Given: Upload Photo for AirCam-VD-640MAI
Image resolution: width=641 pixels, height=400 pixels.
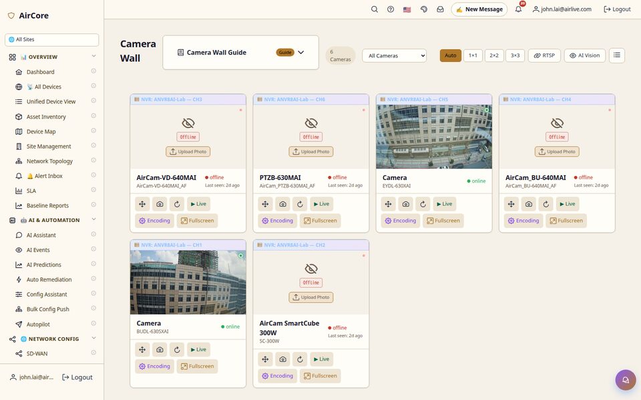Looking at the screenshot, I should pyautogui.click(x=188, y=151).
